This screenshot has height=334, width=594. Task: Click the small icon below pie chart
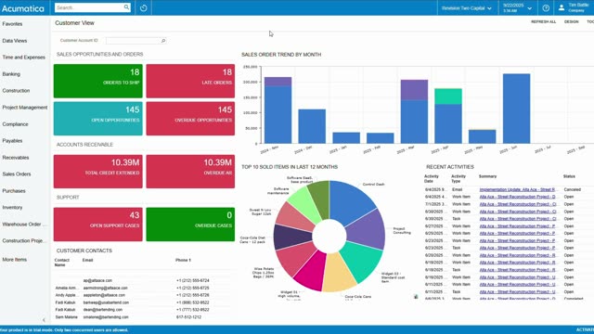(416, 297)
